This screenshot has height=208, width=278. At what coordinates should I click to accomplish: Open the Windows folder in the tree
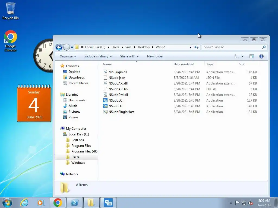pyautogui.click(x=78, y=163)
